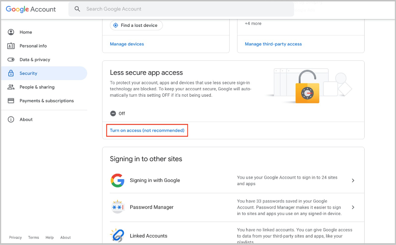Viewport: 396px width, 245px height.
Task: Open the Personal info menu item
Action: pyautogui.click(x=33, y=46)
